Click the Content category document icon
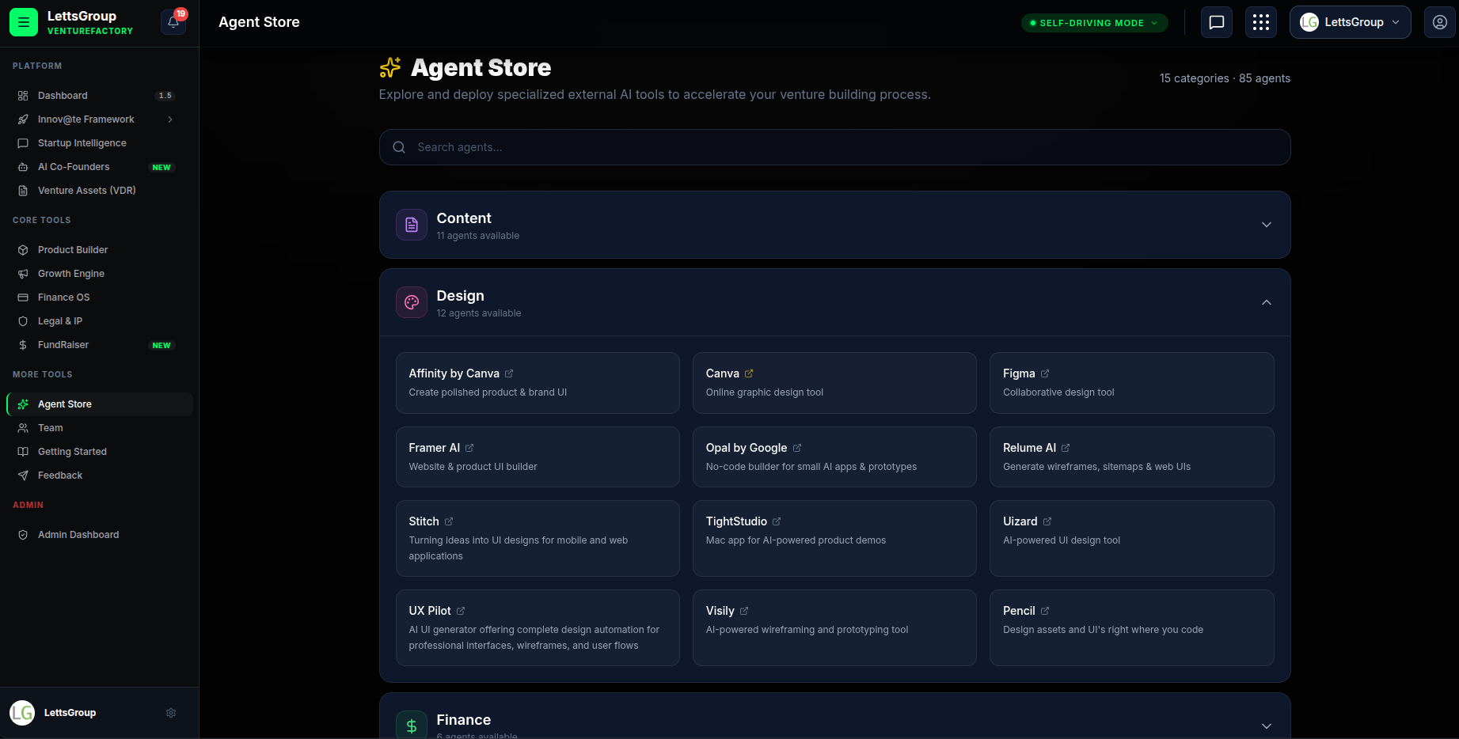1459x739 pixels. click(412, 225)
